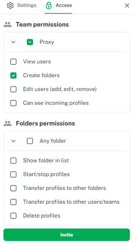Viewport: 133px width, 243px height.
Task: Enable Transfer profiles to other folders
Action: tap(13, 188)
